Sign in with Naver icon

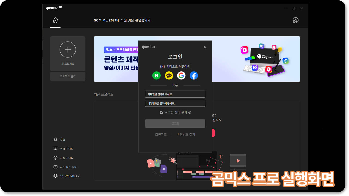click(x=157, y=75)
